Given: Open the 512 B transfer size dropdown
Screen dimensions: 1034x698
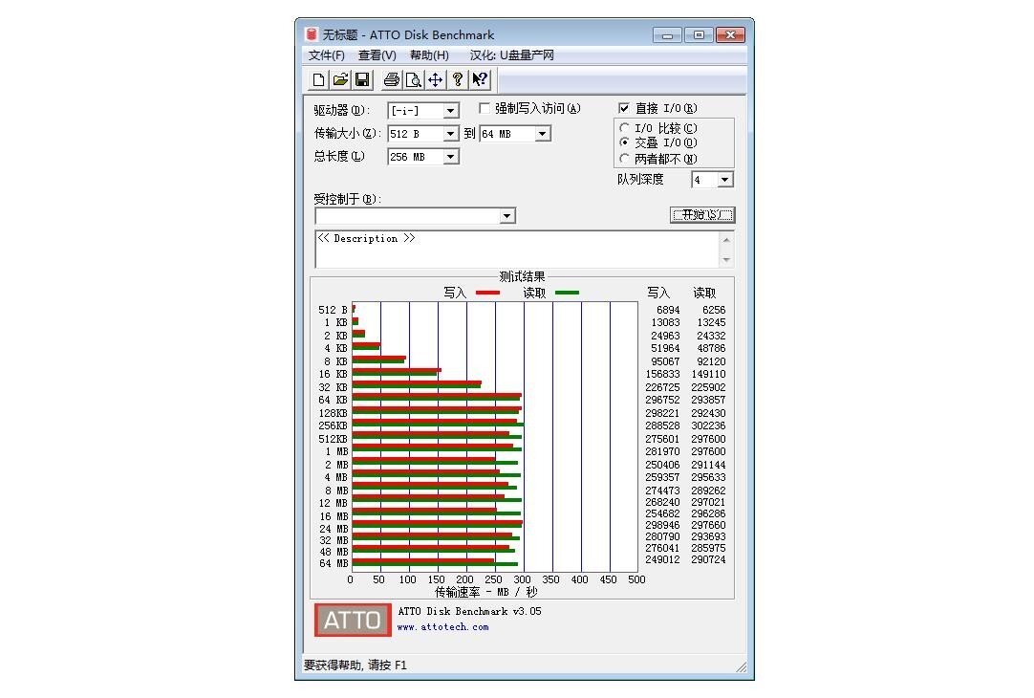Looking at the screenshot, I should pos(450,134).
